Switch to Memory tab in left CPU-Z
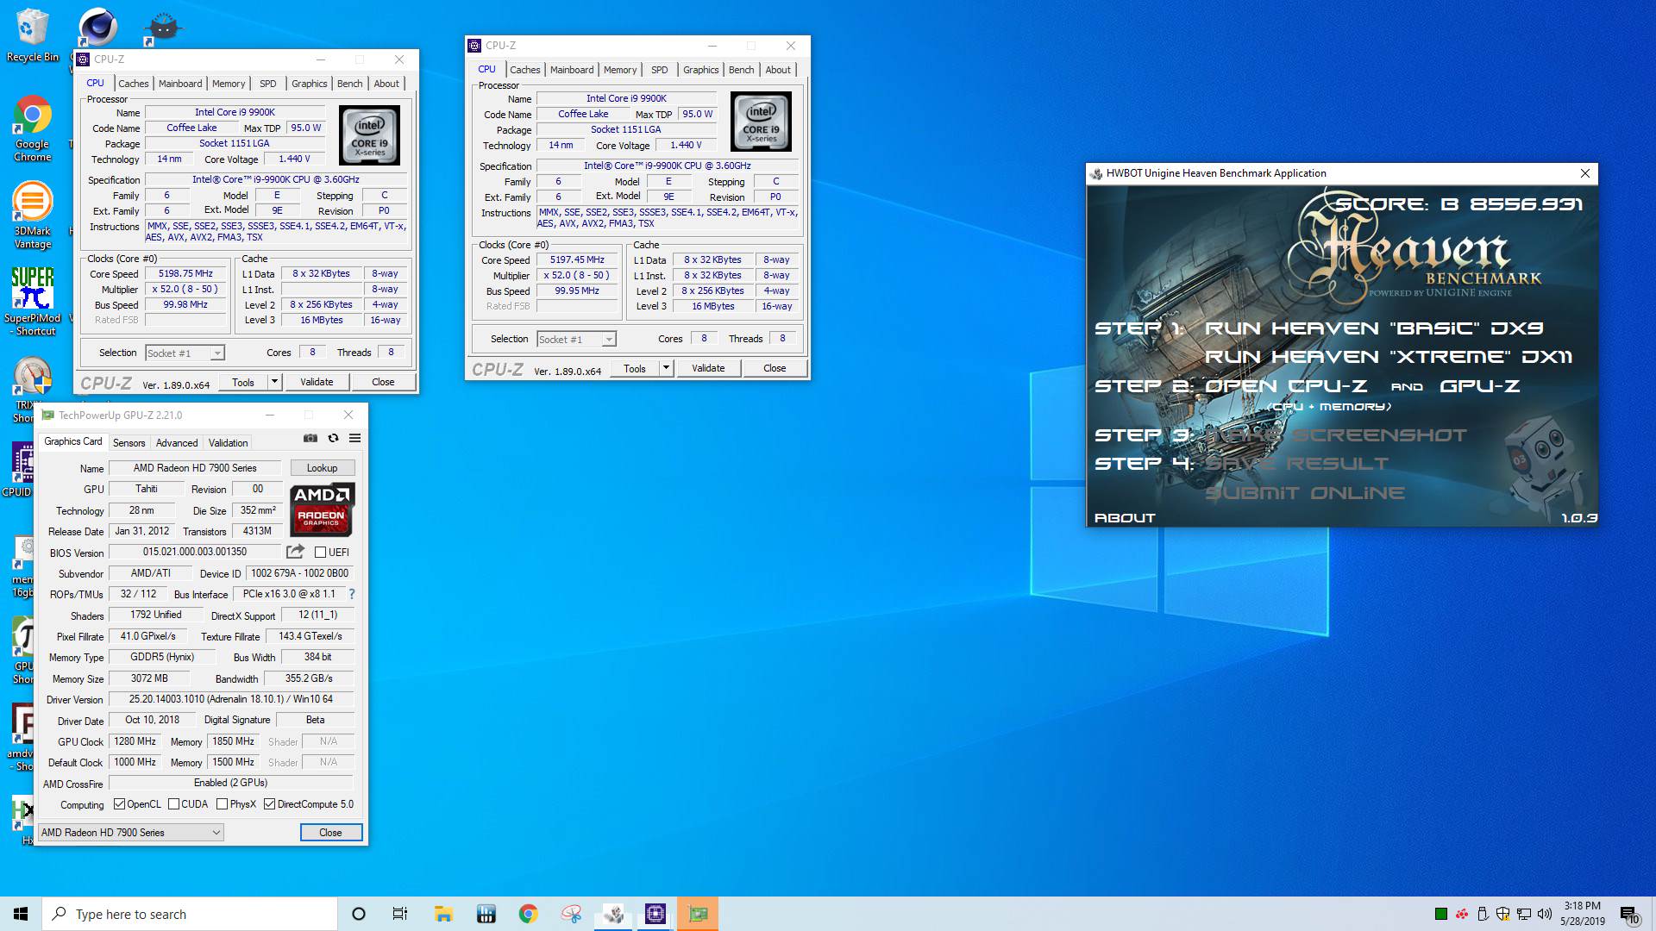 pos(229,84)
